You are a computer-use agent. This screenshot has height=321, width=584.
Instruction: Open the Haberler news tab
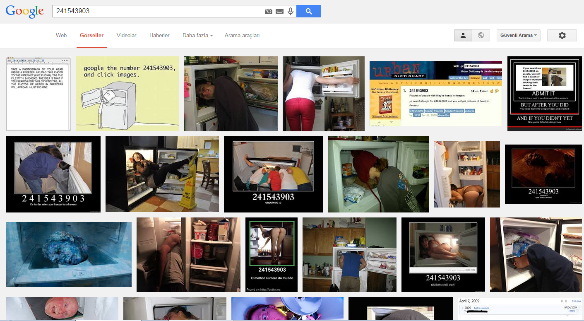(159, 36)
